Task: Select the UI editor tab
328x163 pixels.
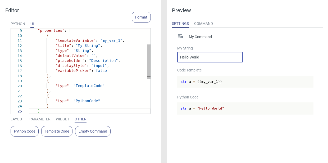Action: coord(32,24)
